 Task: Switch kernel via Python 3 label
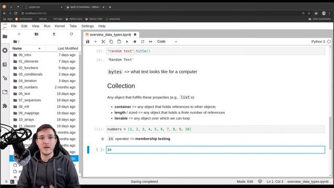coord(318,42)
